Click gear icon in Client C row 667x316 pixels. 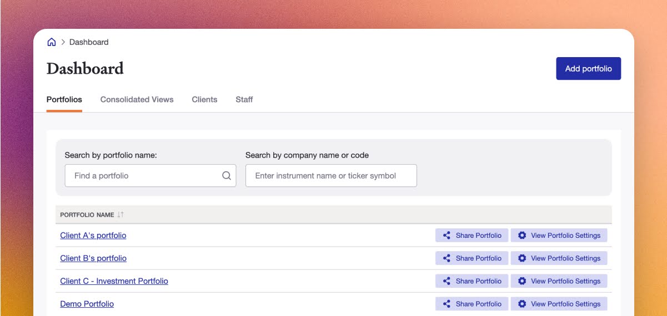(x=522, y=281)
